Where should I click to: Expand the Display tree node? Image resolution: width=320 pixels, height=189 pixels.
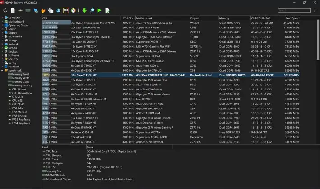(x=2, y=33)
